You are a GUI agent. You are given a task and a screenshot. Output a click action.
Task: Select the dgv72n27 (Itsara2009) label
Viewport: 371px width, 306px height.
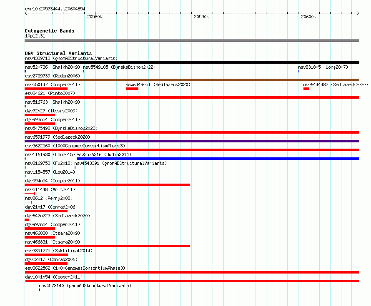pyautogui.click(x=51, y=111)
